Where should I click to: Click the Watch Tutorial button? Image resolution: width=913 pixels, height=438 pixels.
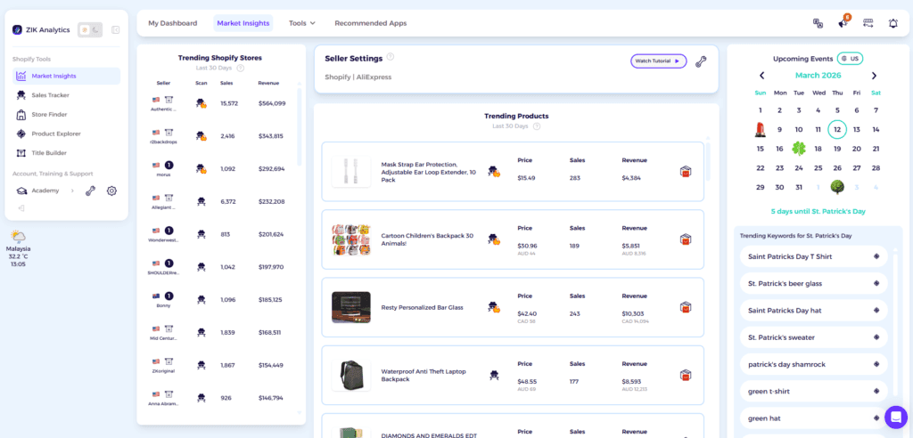(x=658, y=61)
